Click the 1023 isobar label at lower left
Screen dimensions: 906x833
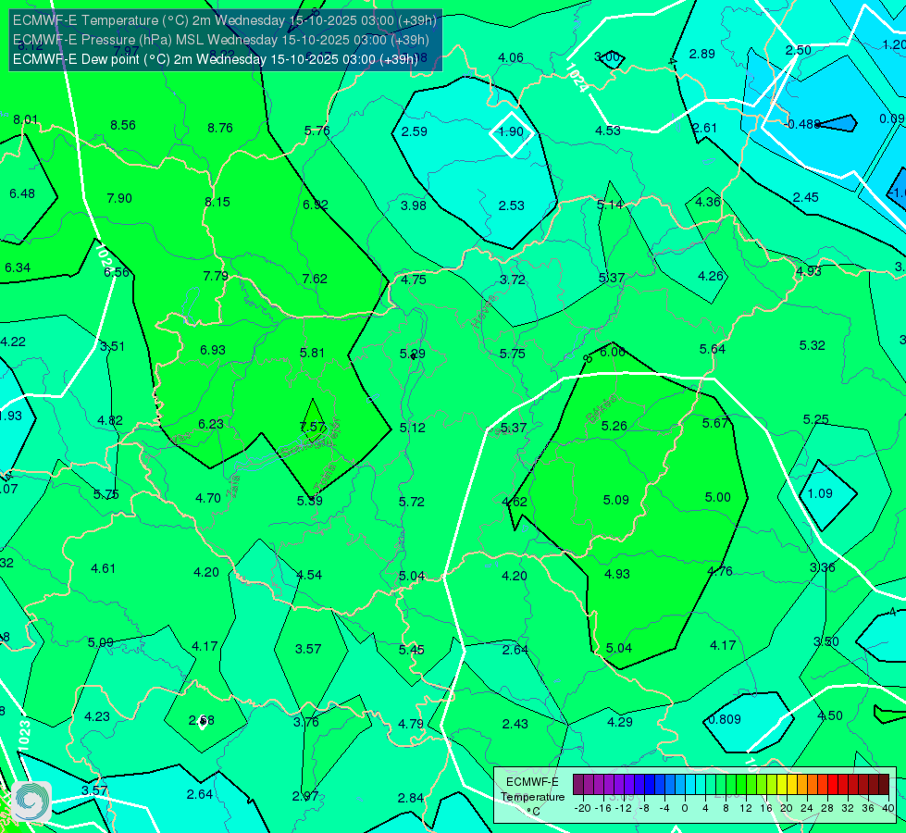point(24,736)
